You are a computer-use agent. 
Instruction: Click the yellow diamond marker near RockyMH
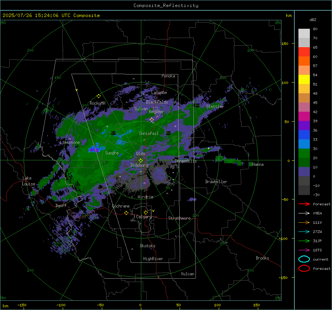coord(98,96)
